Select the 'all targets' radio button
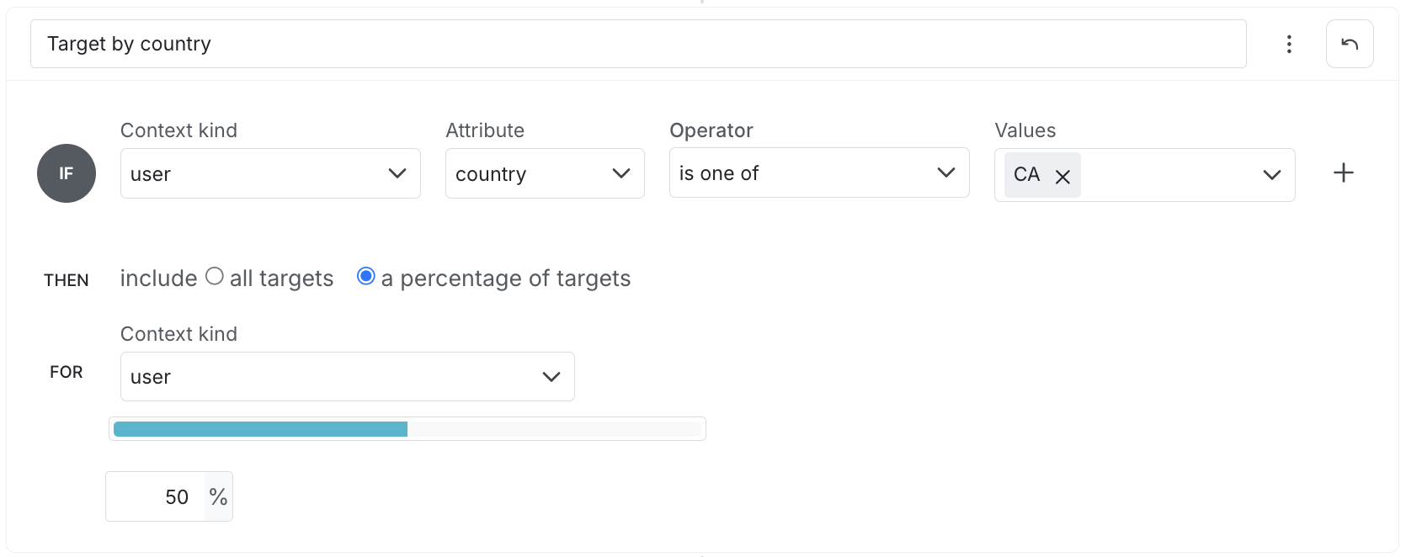This screenshot has width=1406, height=557. (x=216, y=275)
